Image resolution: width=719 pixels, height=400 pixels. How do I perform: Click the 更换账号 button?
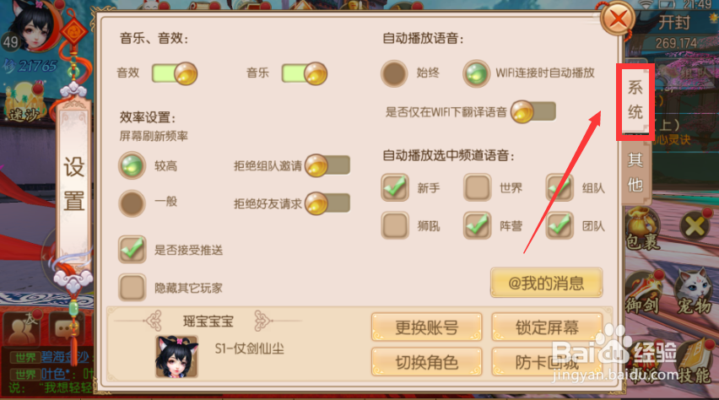426,327
